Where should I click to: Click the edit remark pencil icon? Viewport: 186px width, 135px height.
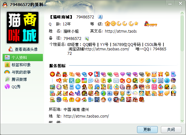(x=87, y=38)
